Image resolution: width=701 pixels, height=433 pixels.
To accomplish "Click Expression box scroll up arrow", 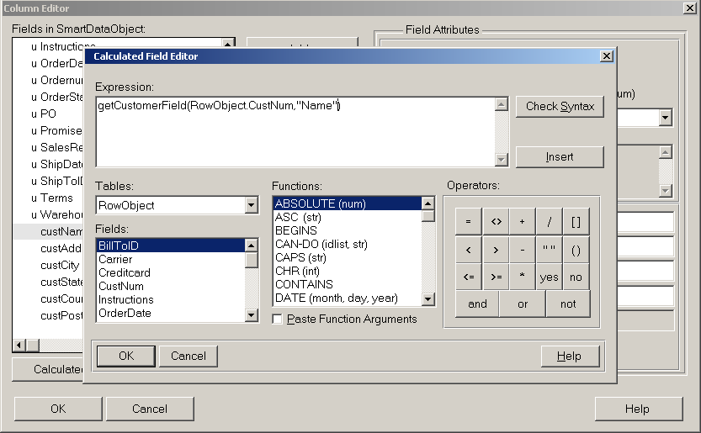I will (x=502, y=104).
